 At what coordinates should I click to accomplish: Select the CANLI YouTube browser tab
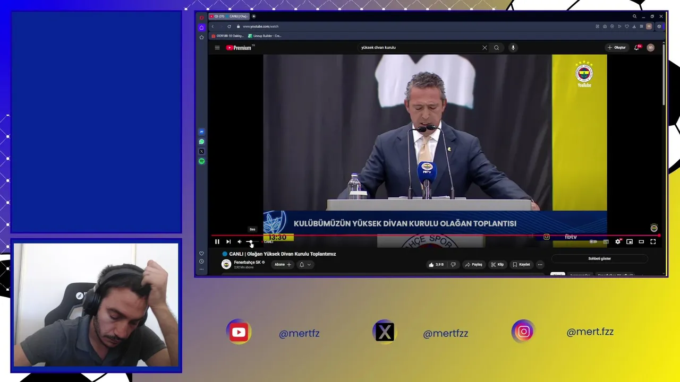(229, 16)
